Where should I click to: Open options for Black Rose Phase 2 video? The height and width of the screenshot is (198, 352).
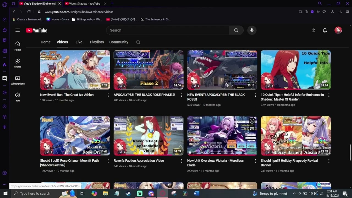(x=182, y=95)
